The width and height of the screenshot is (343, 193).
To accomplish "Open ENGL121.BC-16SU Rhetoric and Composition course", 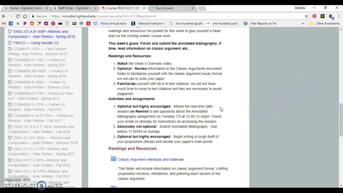I will [x=43, y=140].
